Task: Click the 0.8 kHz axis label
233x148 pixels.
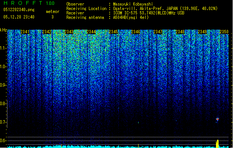Action: [3, 104]
